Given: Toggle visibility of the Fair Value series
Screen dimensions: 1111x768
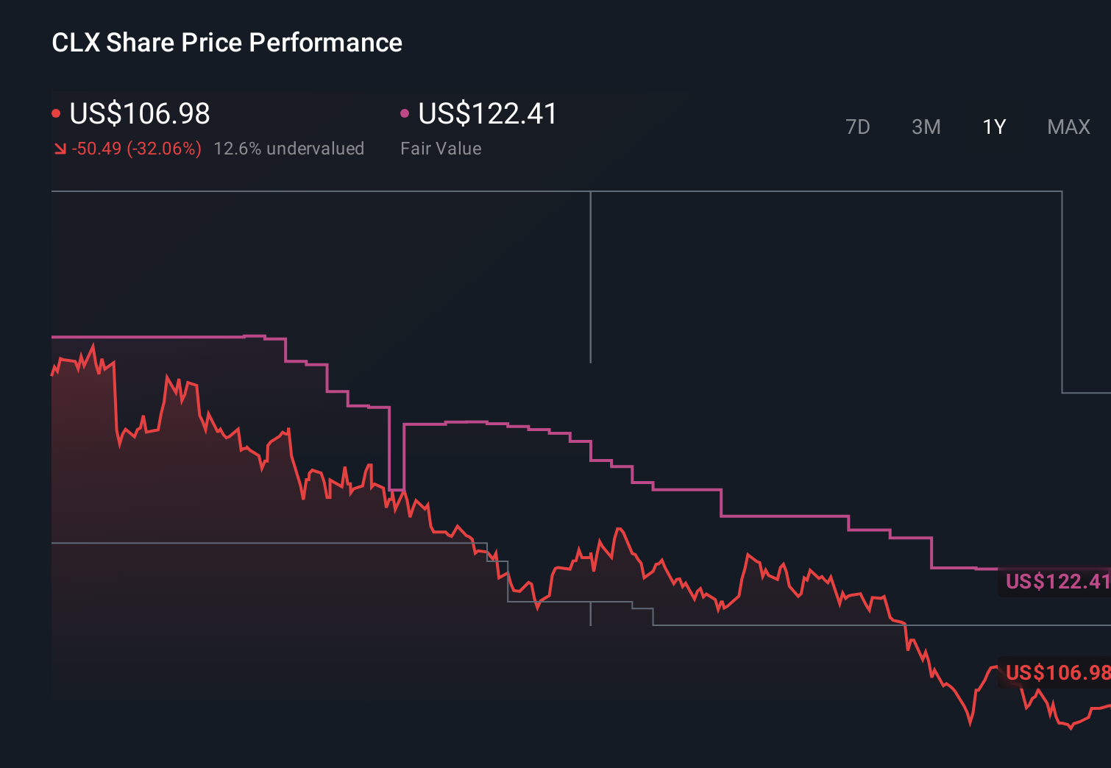Looking at the screenshot, I should [486, 114].
